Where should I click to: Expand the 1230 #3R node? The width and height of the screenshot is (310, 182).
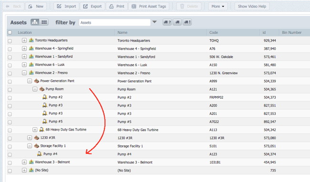pyautogui.click(x=30, y=138)
